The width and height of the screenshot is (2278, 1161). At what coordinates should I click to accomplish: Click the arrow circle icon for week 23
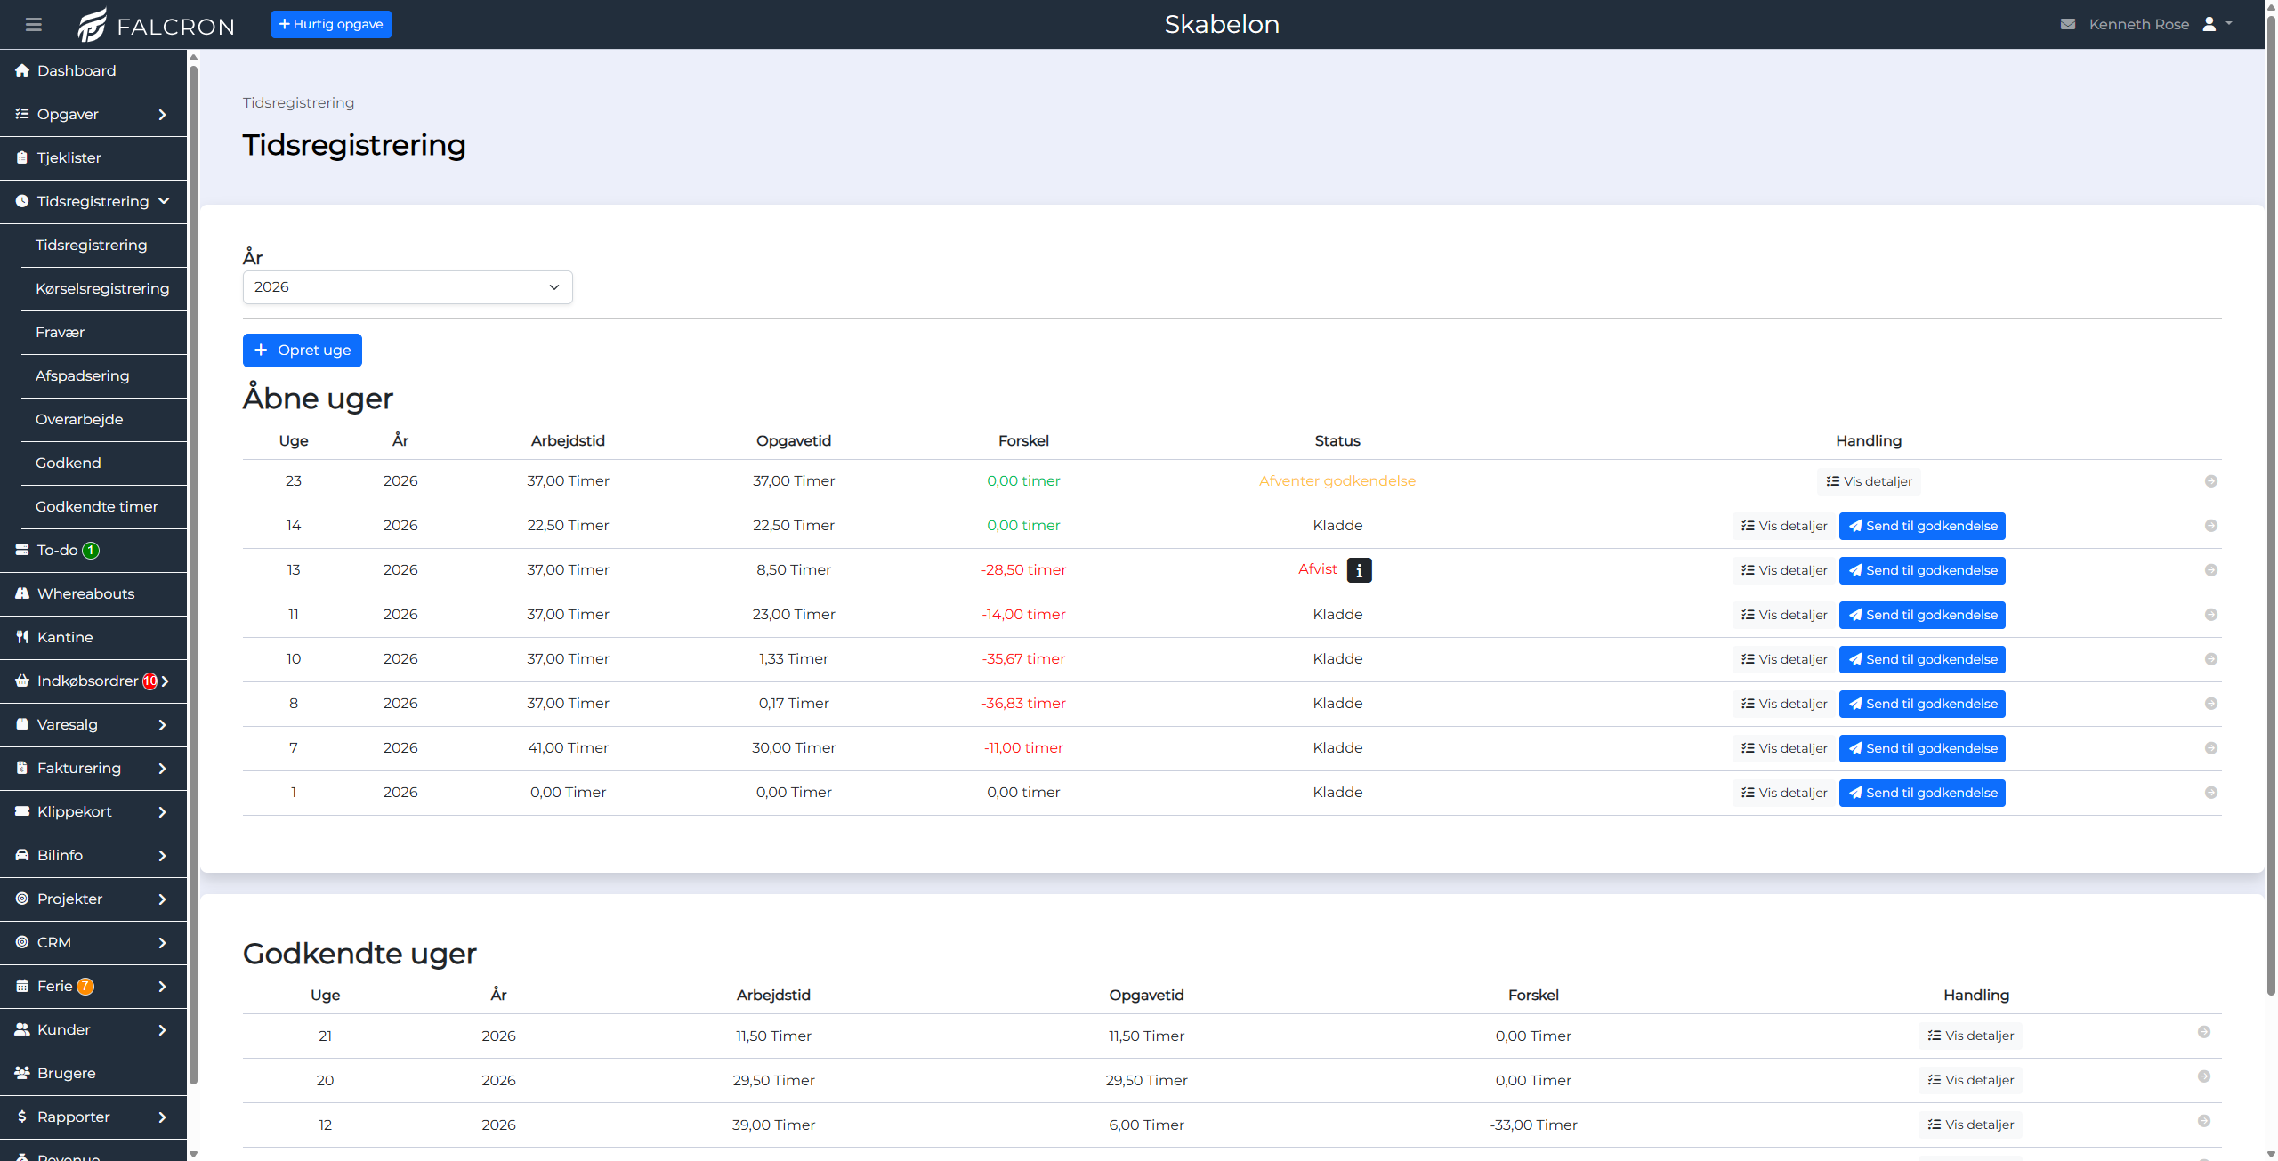tap(2210, 481)
